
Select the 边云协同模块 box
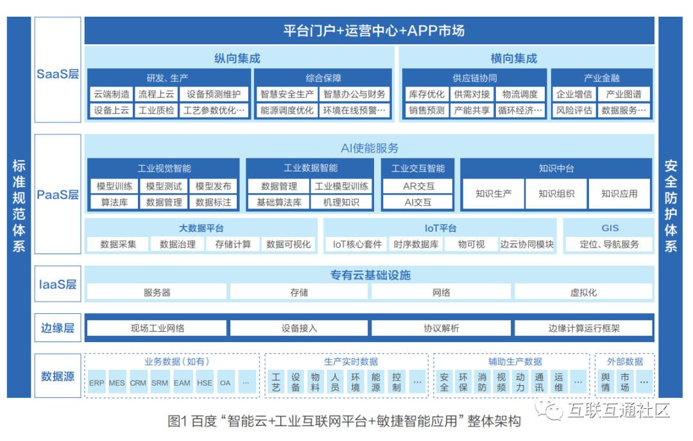(x=526, y=244)
